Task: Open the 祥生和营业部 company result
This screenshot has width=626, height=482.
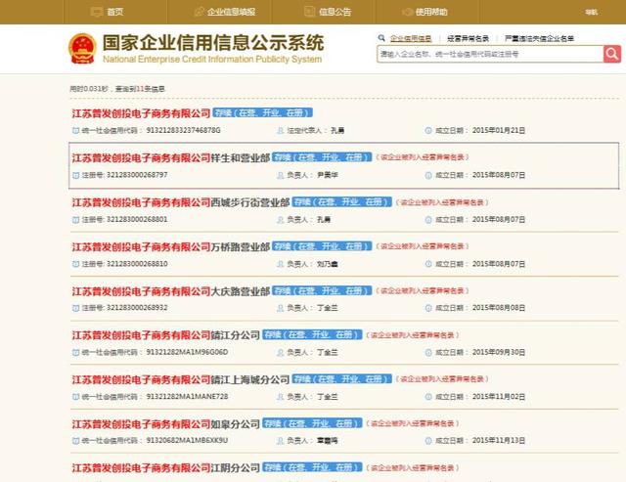Action: click(x=171, y=158)
